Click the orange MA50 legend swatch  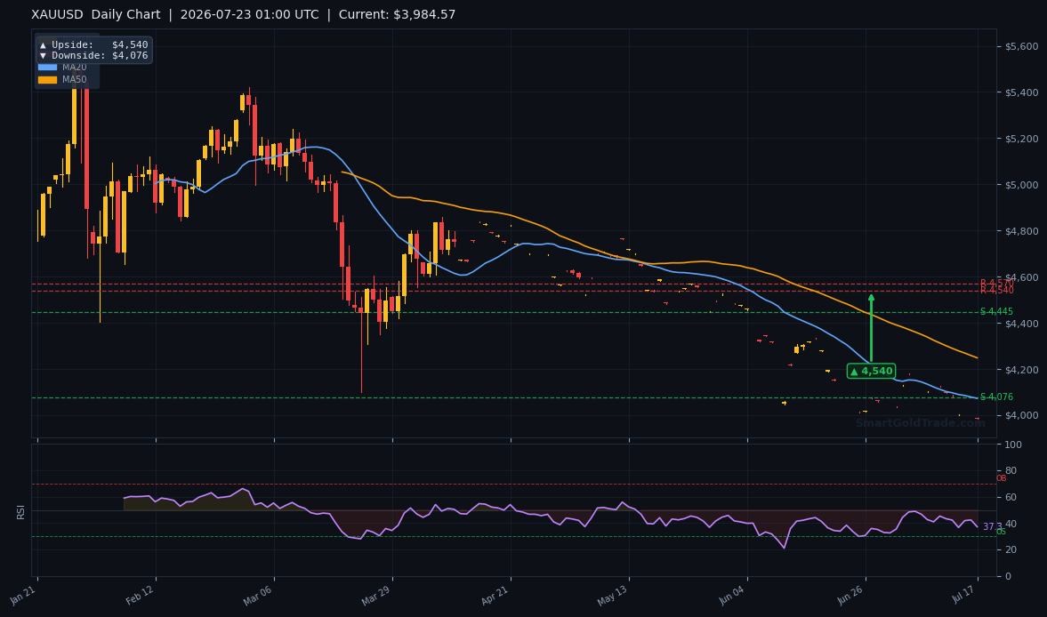pyautogui.click(x=47, y=80)
